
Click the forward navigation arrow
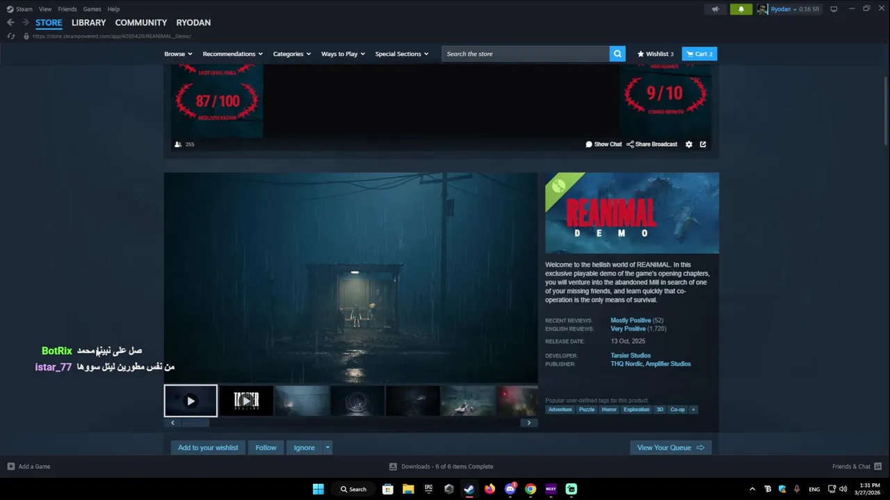tap(26, 22)
